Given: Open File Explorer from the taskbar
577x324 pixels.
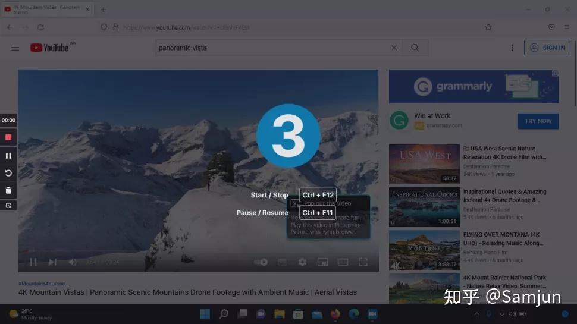Looking at the screenshot, I should click(x=280, y=314).
